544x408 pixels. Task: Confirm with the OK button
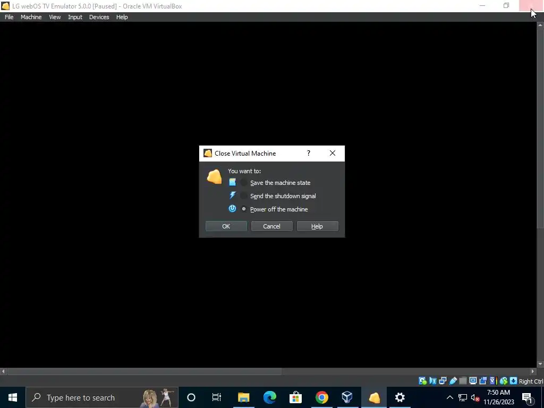[x=226, y=226]
